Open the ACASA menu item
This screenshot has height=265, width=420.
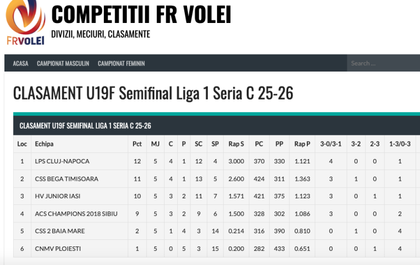point(21,63)
